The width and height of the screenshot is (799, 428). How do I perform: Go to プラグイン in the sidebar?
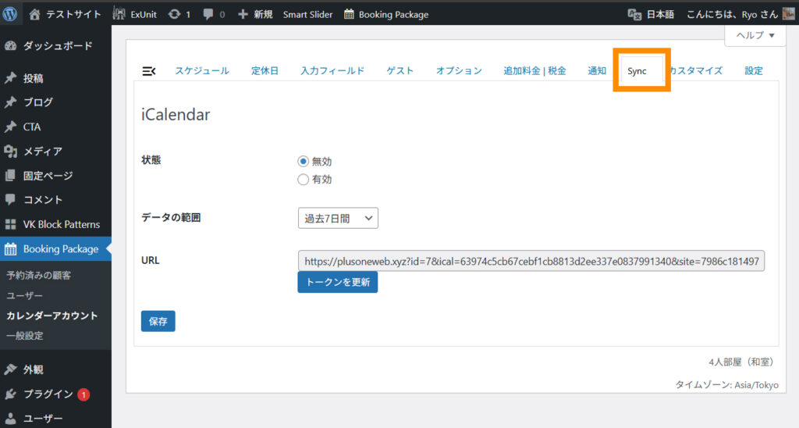(x=48, y=394)
